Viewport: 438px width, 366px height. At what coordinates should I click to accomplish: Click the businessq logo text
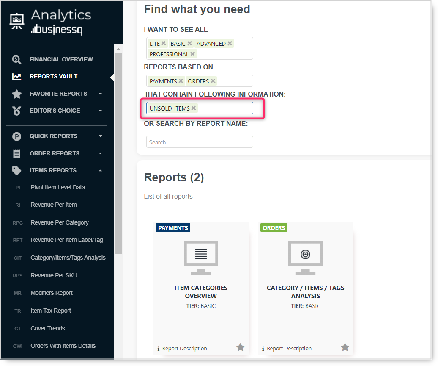point(57,30)
